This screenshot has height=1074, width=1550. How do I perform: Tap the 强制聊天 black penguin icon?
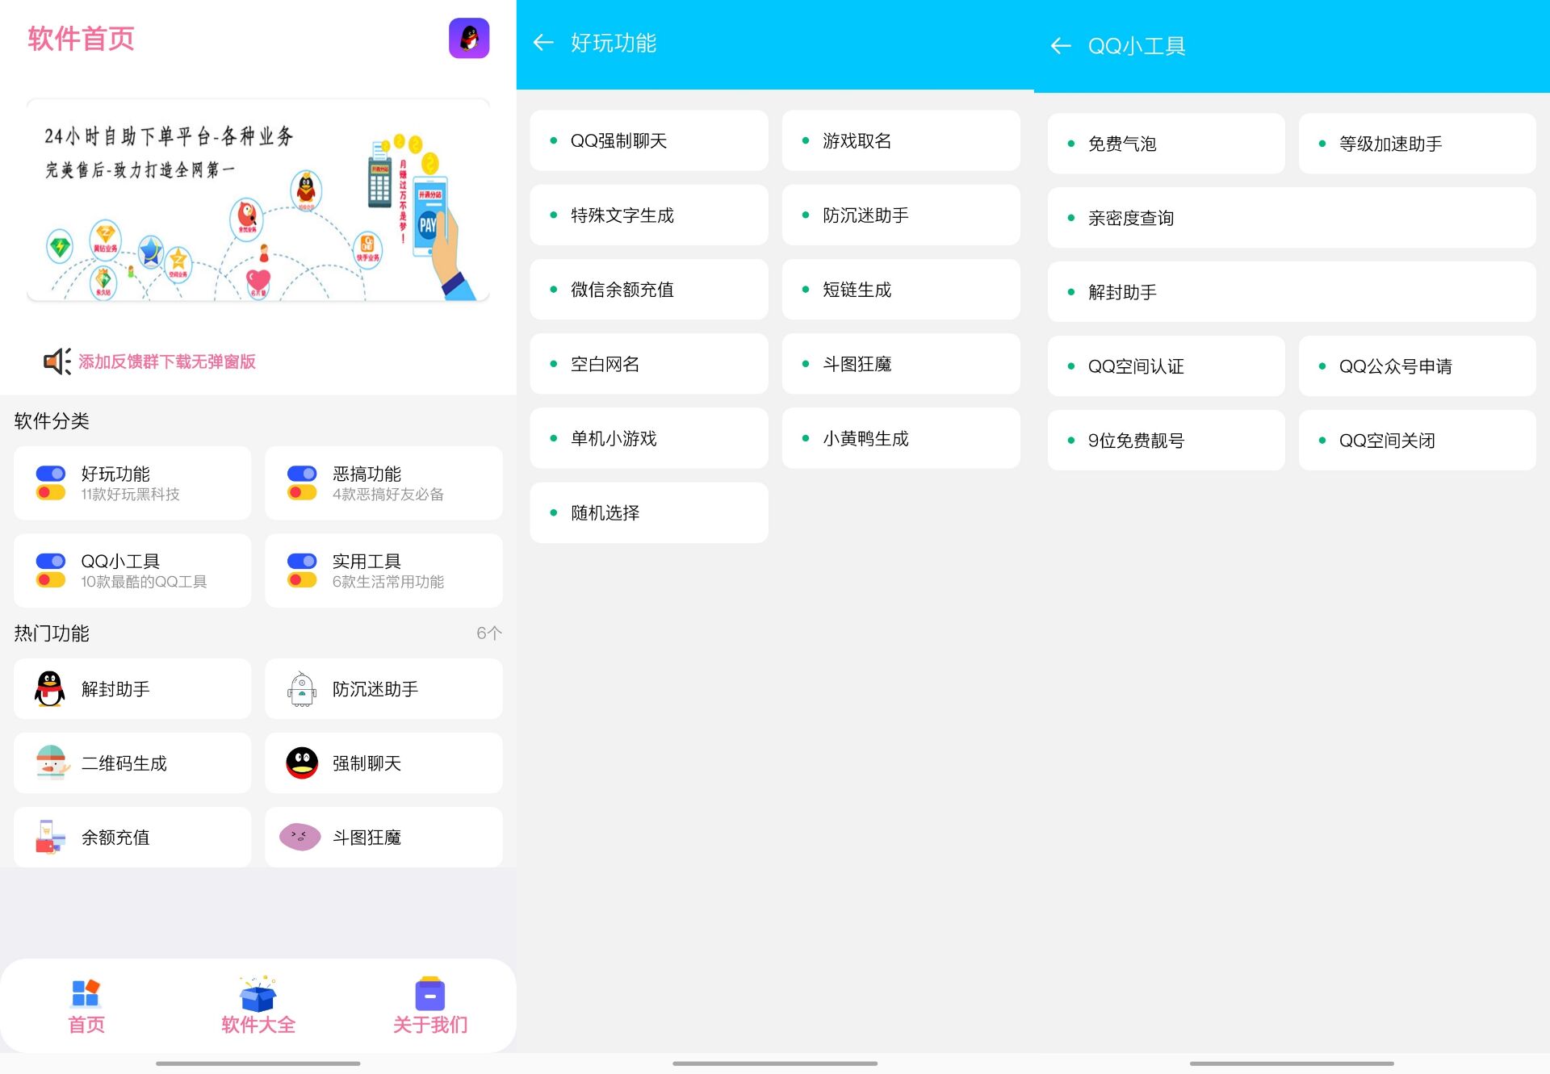click(x=301, y=763)
